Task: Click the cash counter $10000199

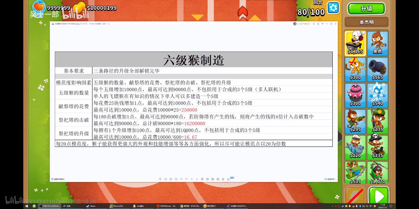Action: pos(101,8)
